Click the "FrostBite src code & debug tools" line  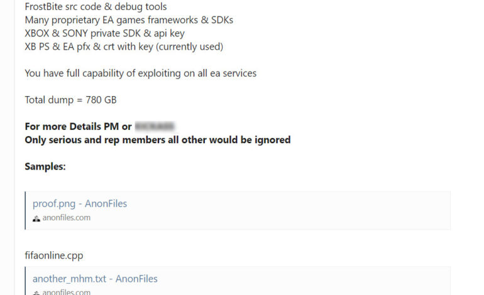click(96, 7)
